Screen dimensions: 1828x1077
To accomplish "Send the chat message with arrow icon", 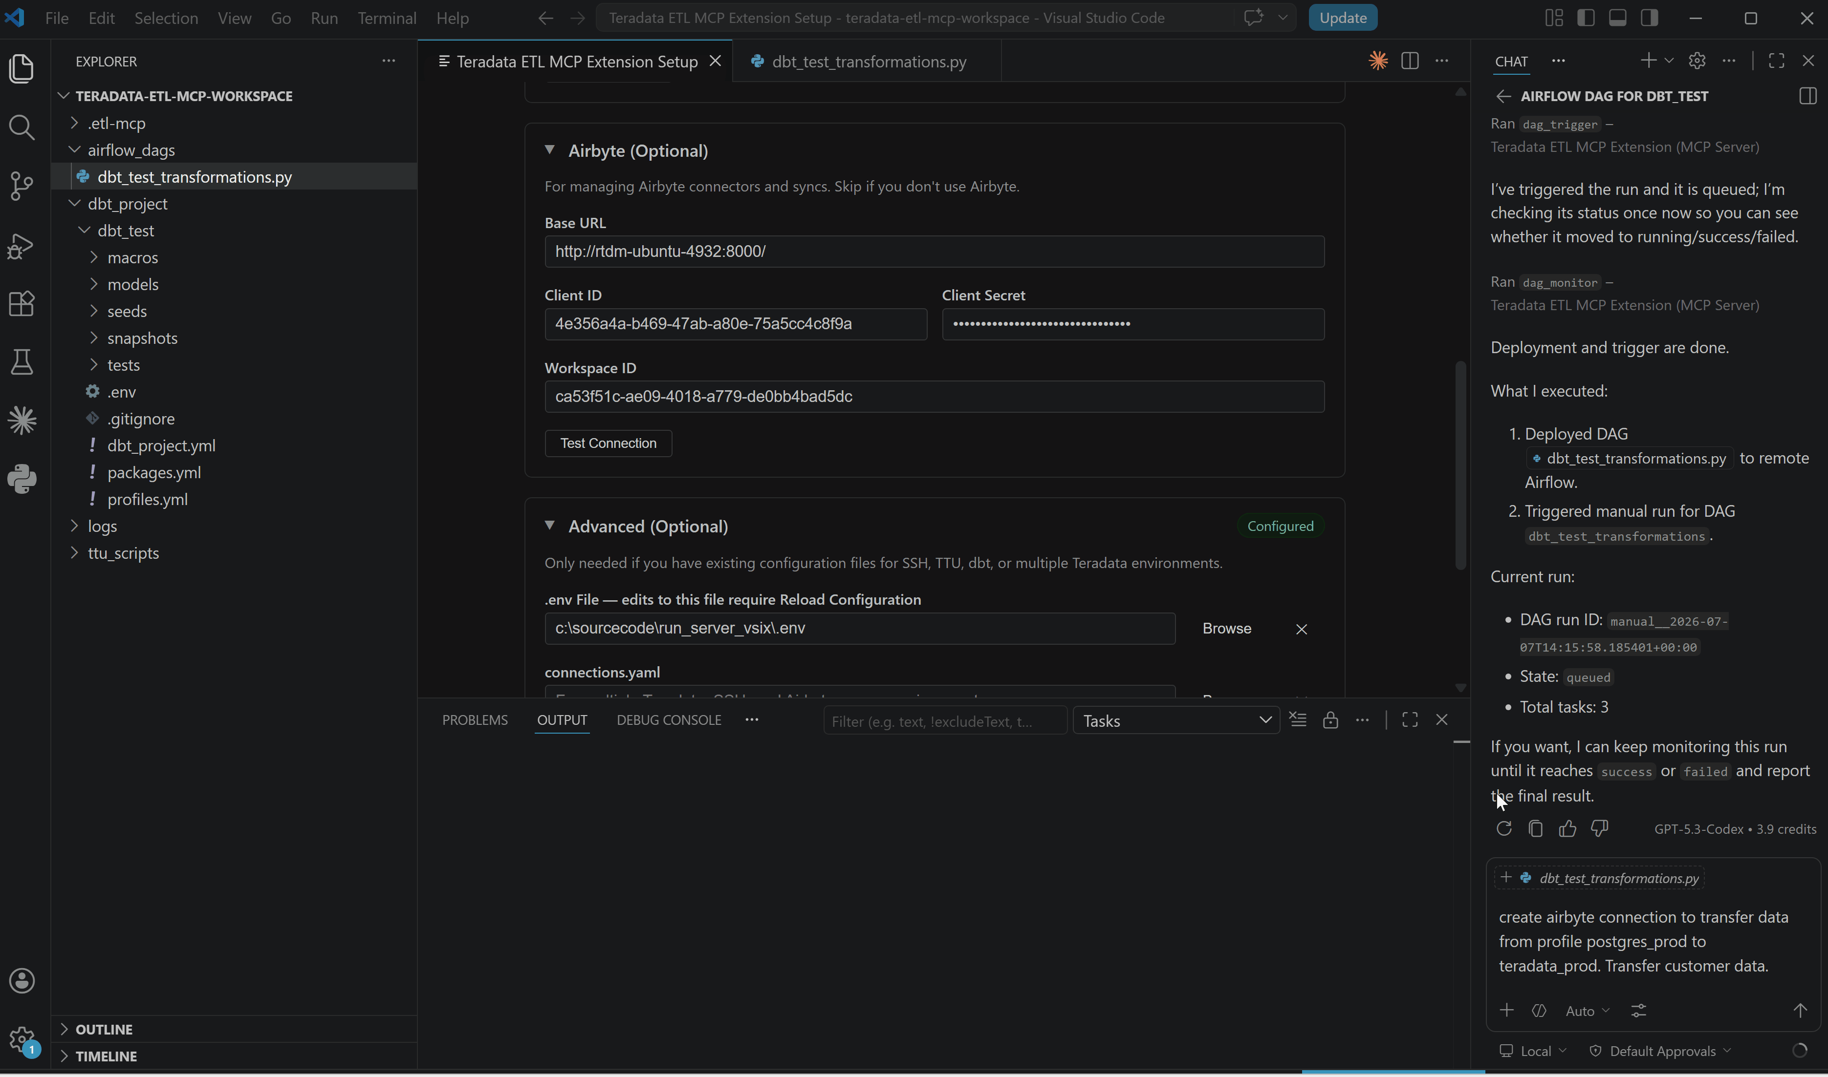I will point(1800,1011).
